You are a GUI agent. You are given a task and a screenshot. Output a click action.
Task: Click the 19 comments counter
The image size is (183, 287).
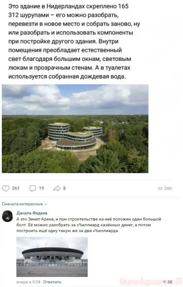41,188
